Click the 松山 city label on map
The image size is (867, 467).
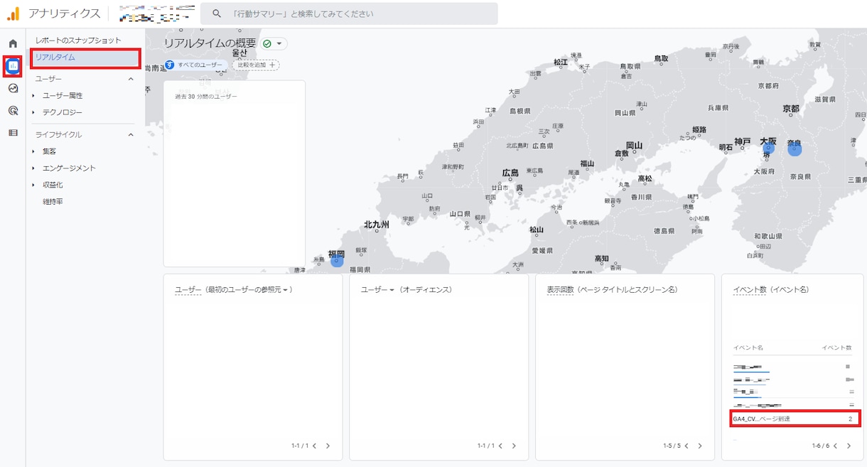(536, 230)
